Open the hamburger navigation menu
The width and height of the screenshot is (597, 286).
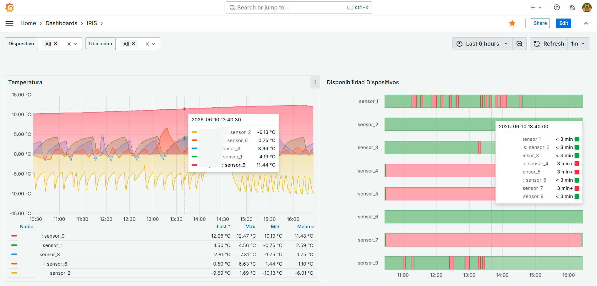point(9,23)
